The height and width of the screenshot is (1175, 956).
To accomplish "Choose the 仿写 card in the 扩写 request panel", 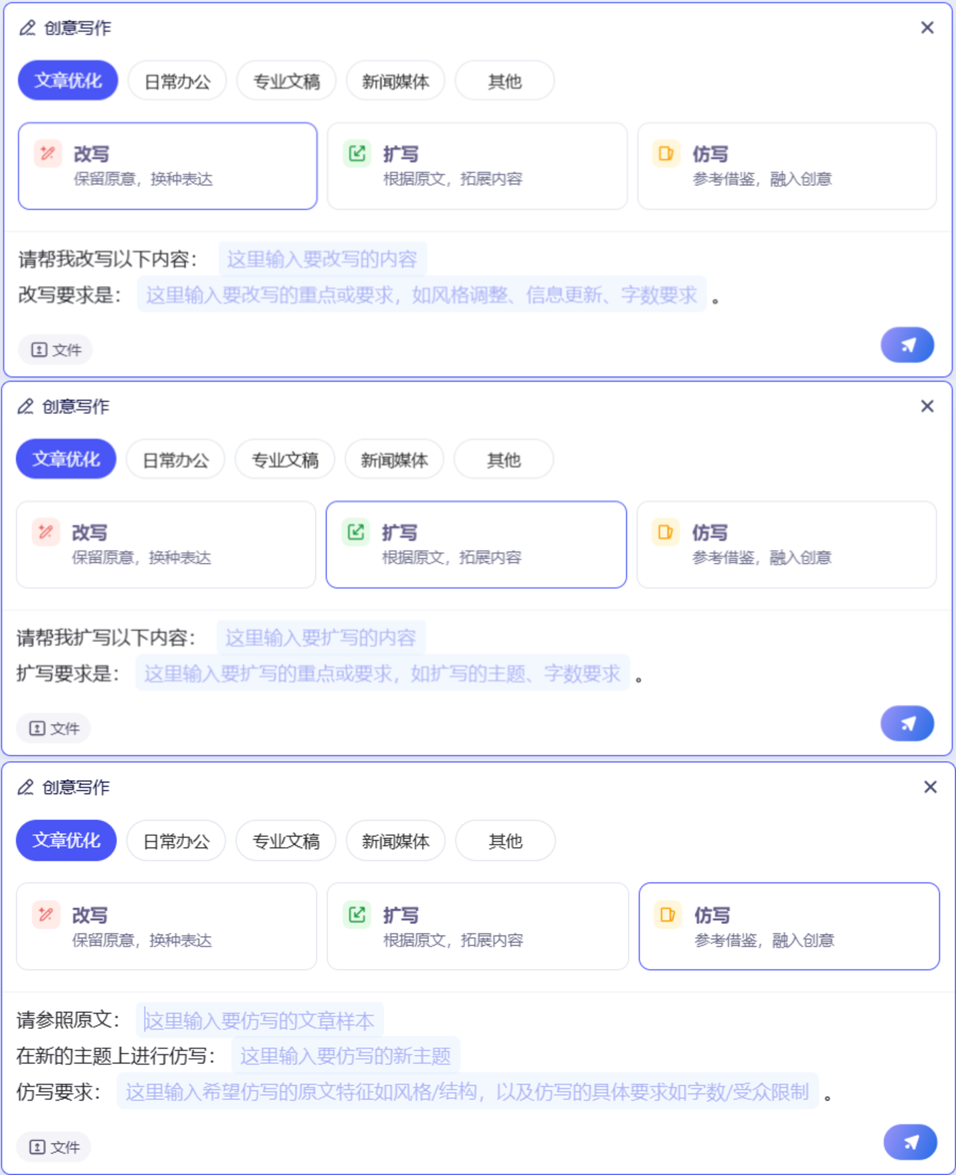I will click(786, 544).
